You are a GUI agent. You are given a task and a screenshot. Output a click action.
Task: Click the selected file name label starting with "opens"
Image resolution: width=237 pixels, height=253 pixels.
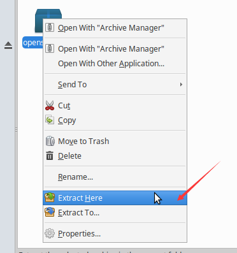click(x=33, y=43)
